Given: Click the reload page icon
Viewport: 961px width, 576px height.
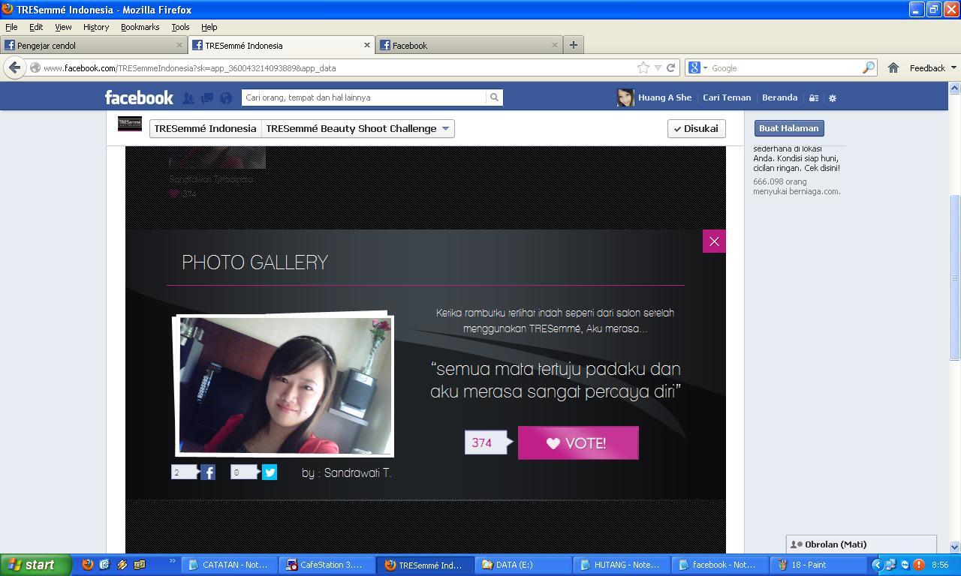Looking at the screenshot, I should click(671, 67).
